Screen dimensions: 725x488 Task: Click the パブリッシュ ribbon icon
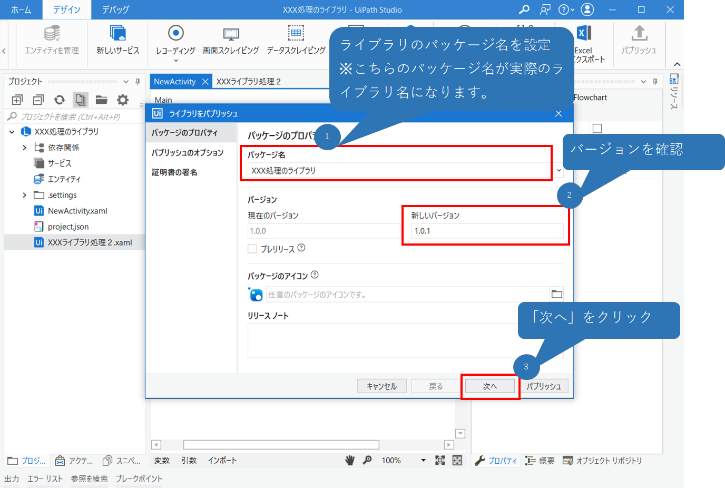pyautogui.click(x=639, y=40)
